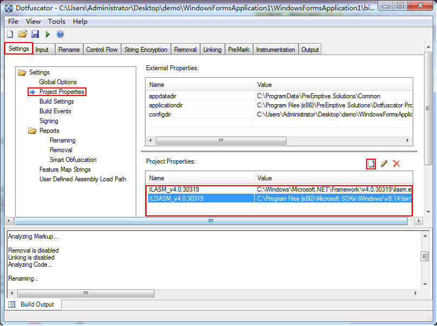Viewport: 437px width, 326px height.
Task: Select Build Events in the tree
Action: (x=55, y=111)
